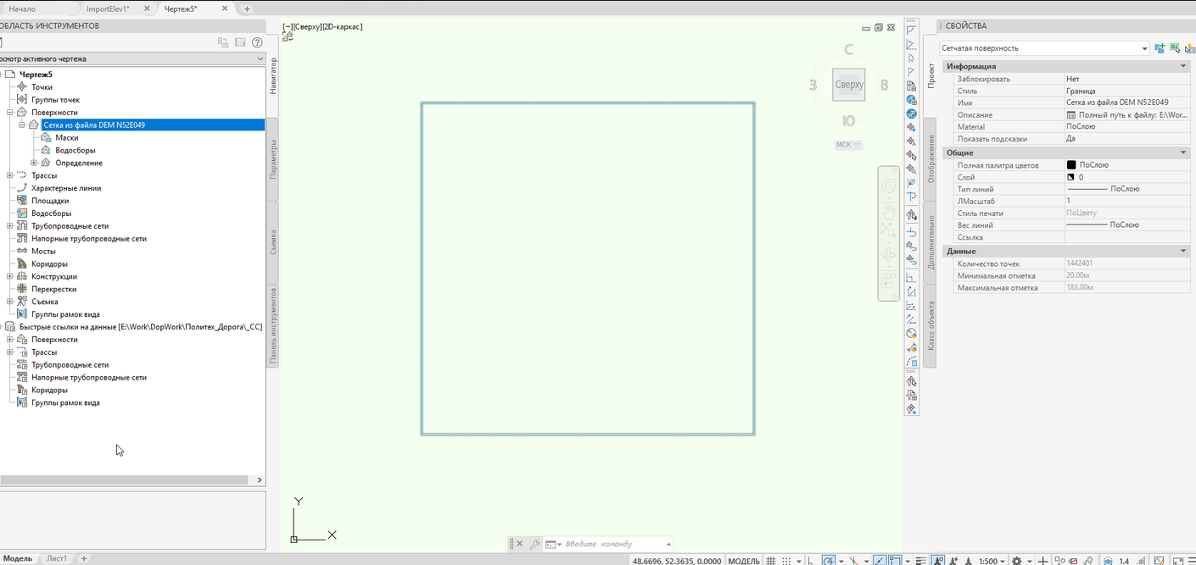Image resolution: width=1196 pixels, height=565 pixels.
Task: Open the Параметры vertical tab in Toolspace
Action: click(272, 159)
